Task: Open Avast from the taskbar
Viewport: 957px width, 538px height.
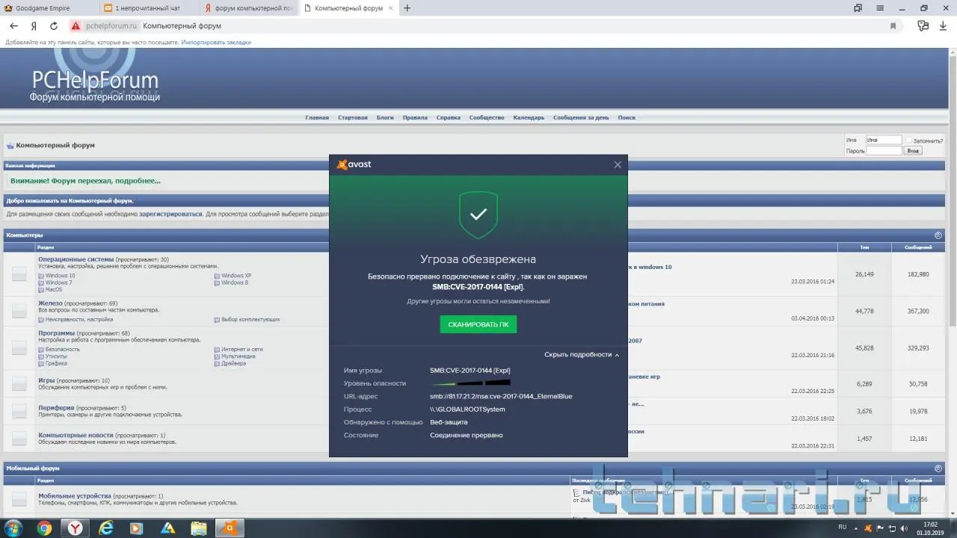Action: tap(230, 528)
